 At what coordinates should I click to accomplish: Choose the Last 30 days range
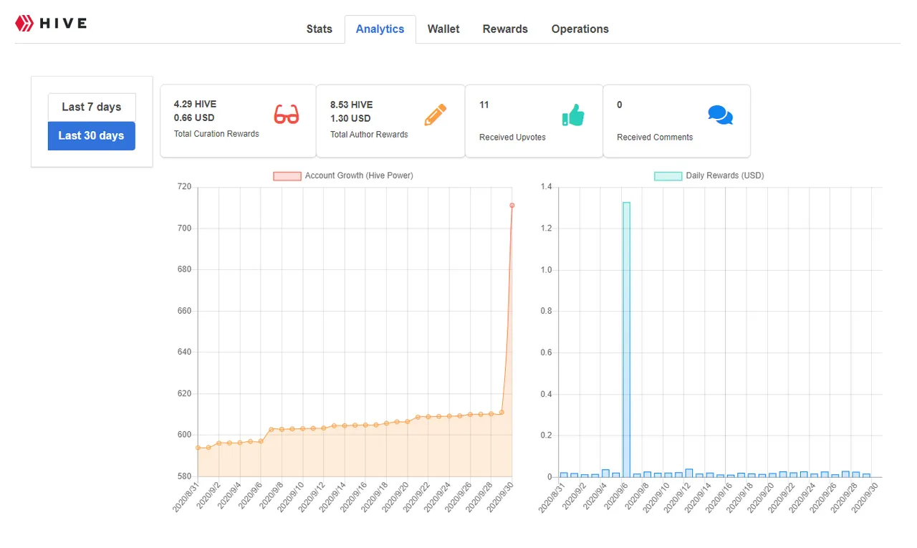pos(92,135)
